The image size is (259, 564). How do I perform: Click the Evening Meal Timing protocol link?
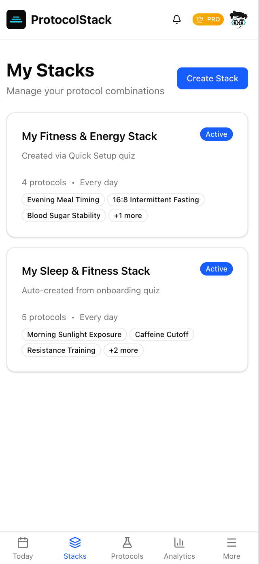click(x=63, y=199)
